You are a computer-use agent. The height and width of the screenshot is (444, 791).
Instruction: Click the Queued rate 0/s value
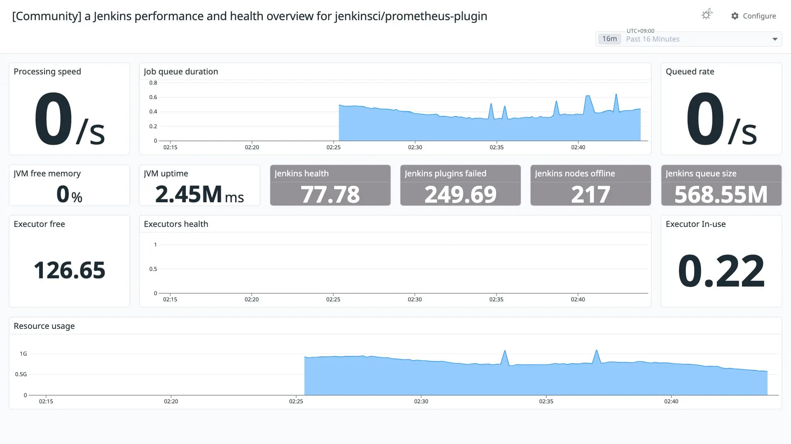tap(721, 119)
